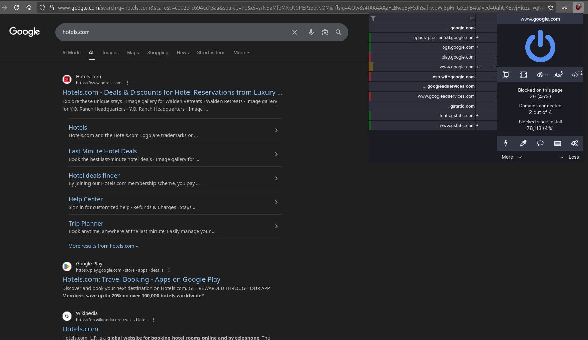Click More results from hotels.com

click(103, 246)
